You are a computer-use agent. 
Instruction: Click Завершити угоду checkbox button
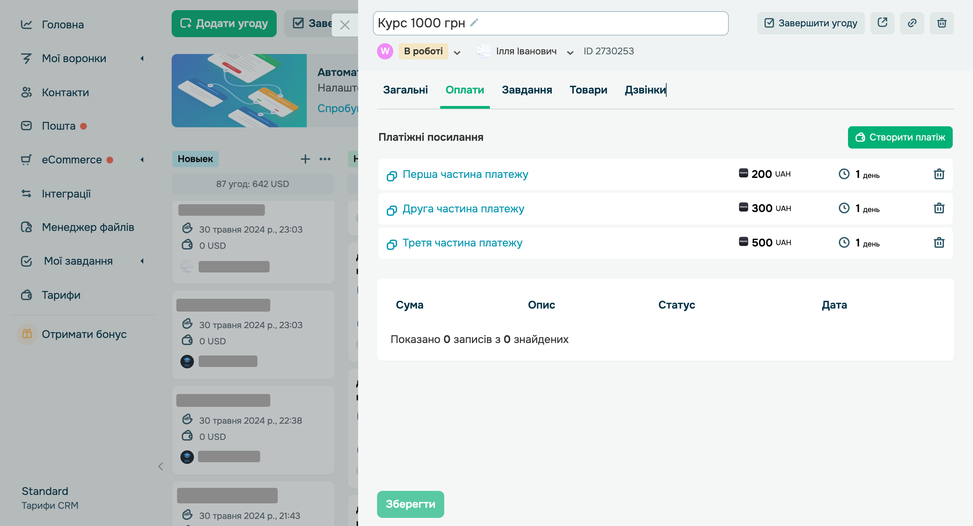(x=810, y=23)
